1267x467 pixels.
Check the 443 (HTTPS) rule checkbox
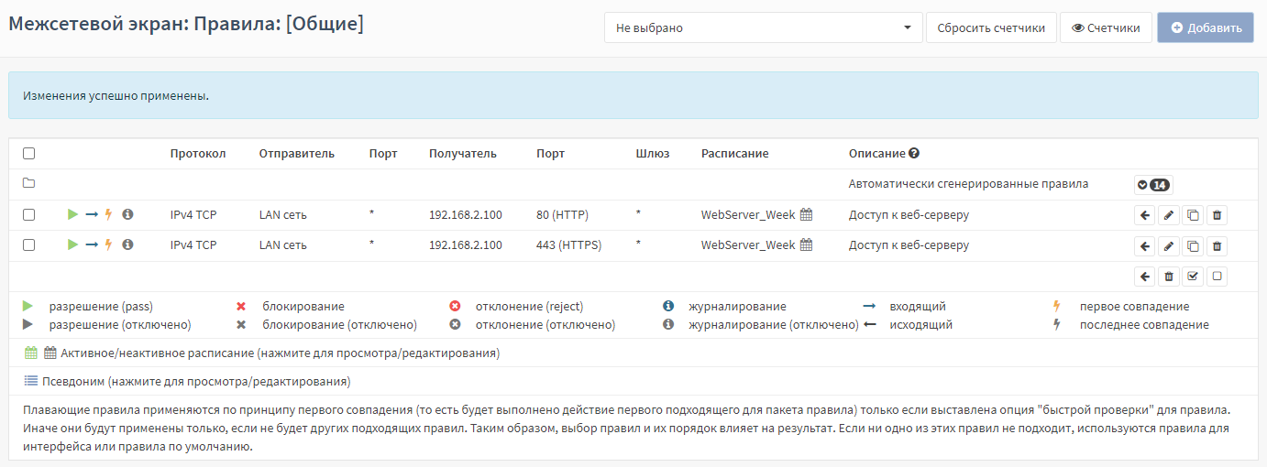(28, 245)
